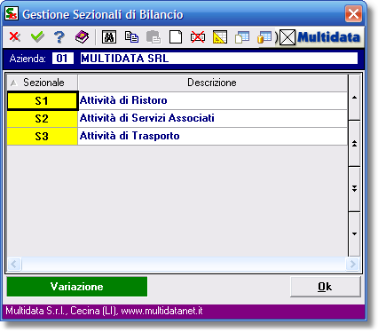The image size is (378, 332).
Task: Click the Descrizione column header
Action: [x=212, y=83]
